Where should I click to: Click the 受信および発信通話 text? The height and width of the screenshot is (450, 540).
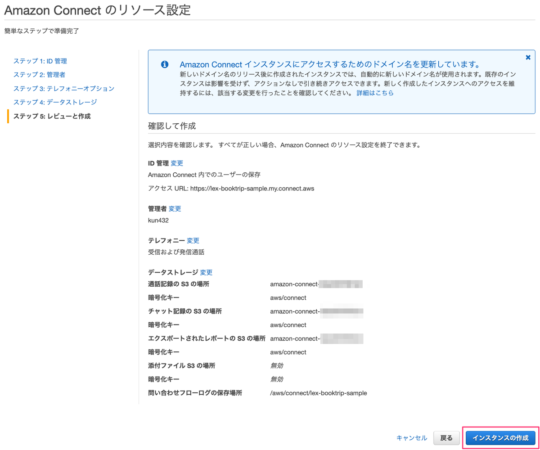point(176,252)
